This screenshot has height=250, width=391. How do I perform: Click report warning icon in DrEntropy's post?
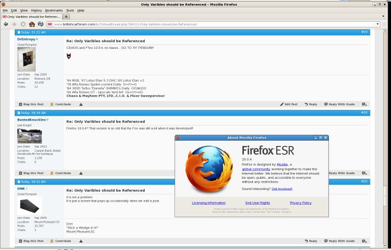81,104
